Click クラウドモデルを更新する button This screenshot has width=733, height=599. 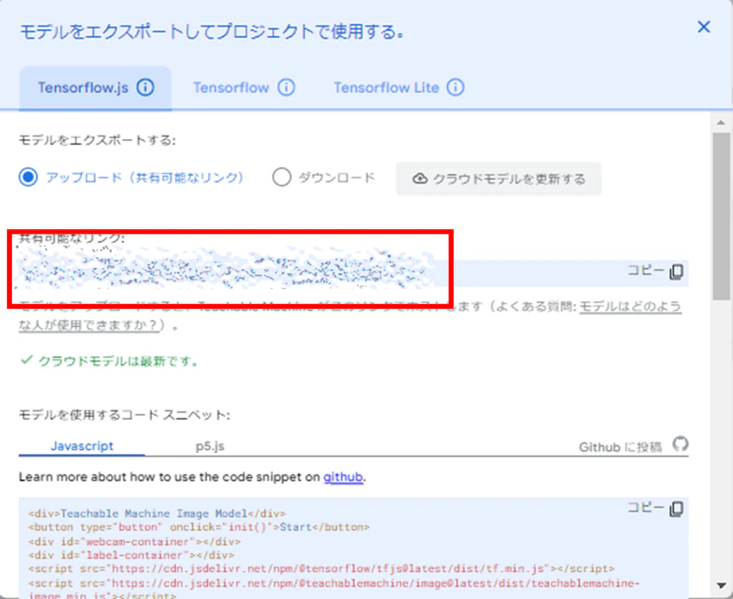498,178
